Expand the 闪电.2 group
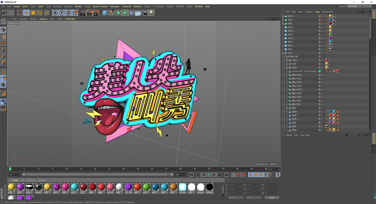The image size is (376, 204). point(287,60)
